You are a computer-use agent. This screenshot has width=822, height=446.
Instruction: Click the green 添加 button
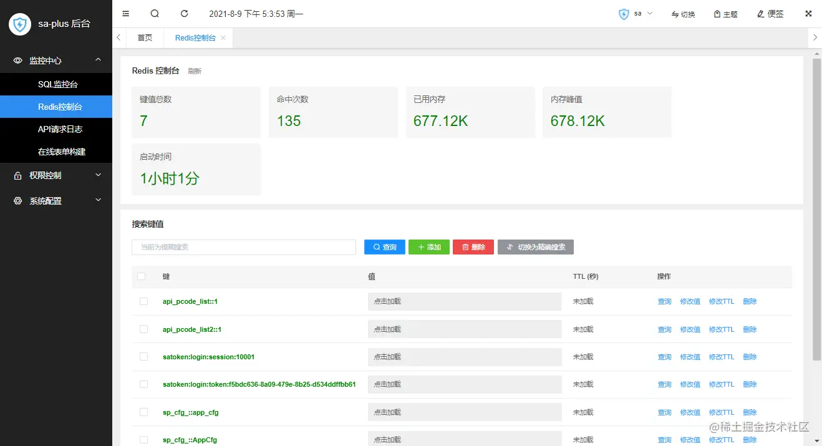click(x=429, y=247)
